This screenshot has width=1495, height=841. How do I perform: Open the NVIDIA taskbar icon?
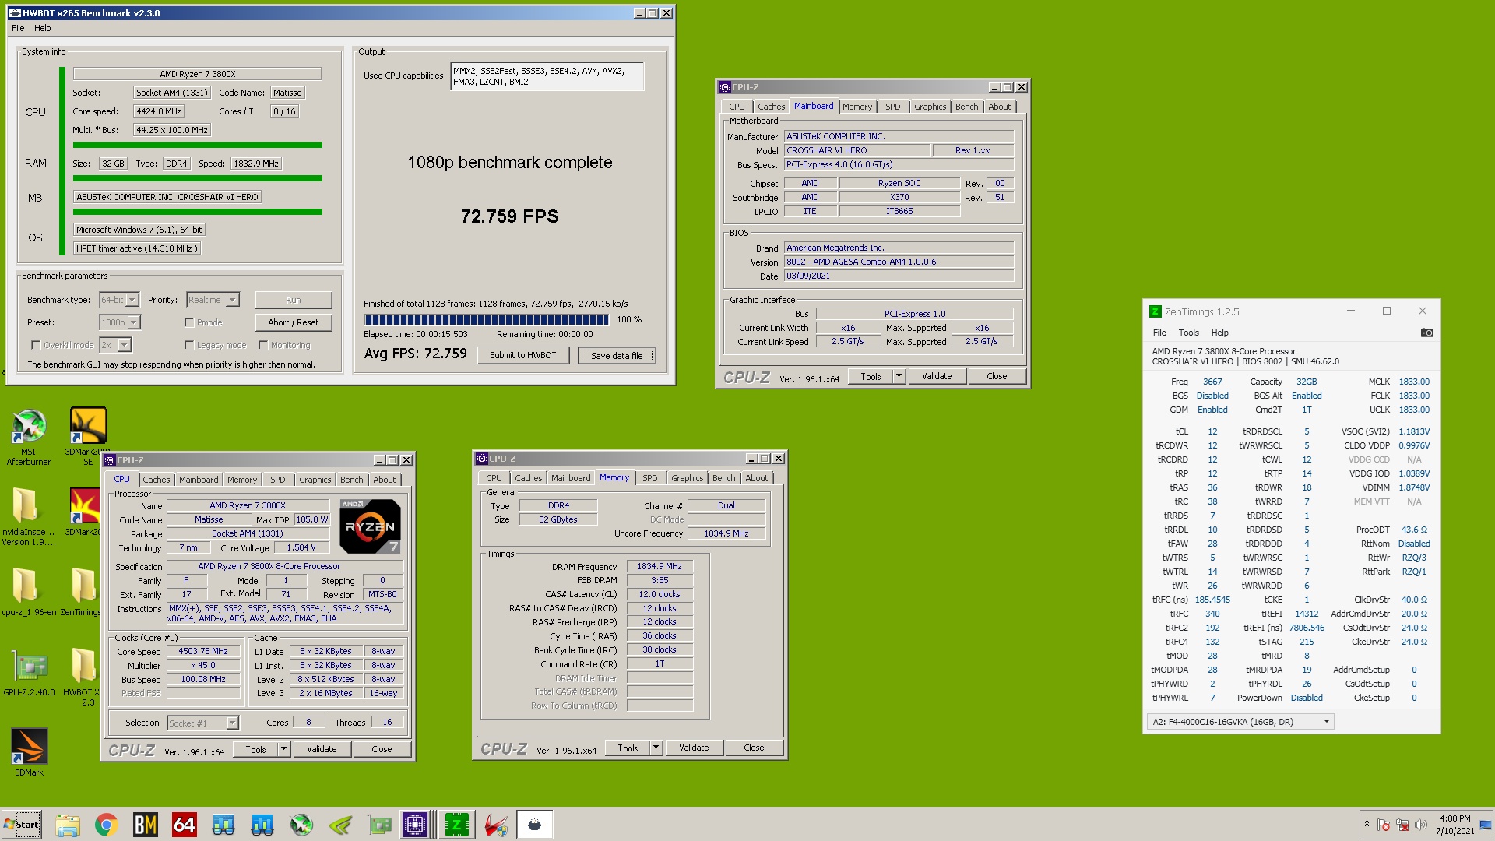(340, 825)
